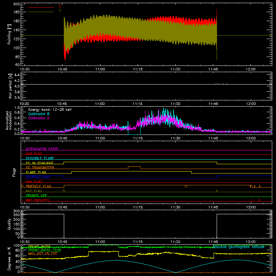Click the BAD_PACKETS label
276x276 pixels.
38,200
